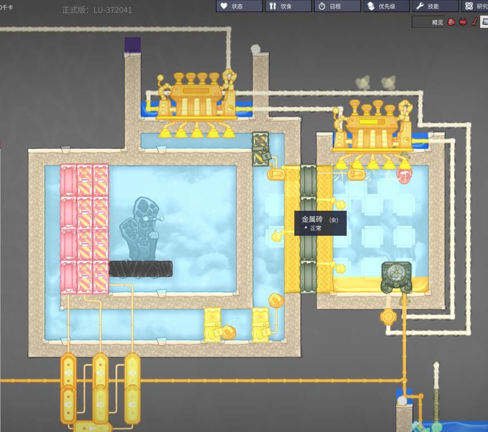Open the 技能 skills screen

coord(435,6)
